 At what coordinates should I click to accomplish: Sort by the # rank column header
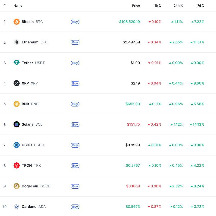pos(5,6)
